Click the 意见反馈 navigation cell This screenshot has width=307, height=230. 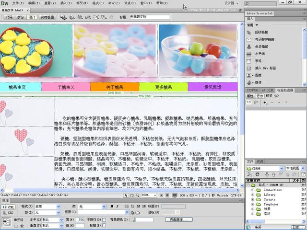click(213, 87)
